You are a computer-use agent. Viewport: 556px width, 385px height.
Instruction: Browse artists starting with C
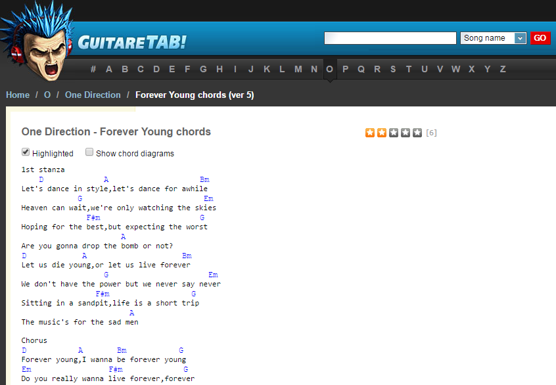(141, 69)
